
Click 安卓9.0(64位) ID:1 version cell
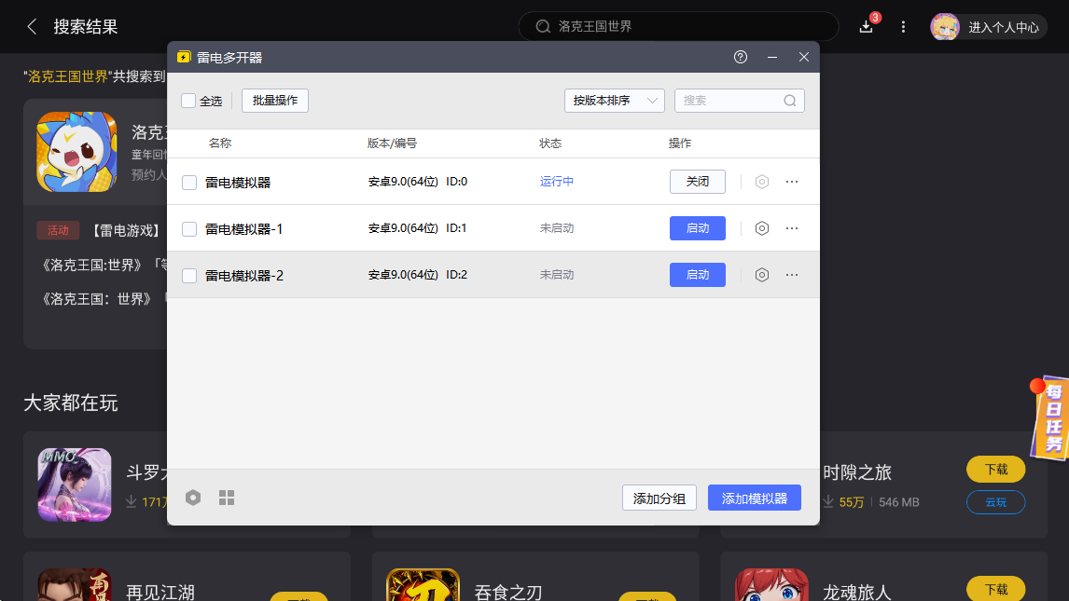click(x=417, y=228)
